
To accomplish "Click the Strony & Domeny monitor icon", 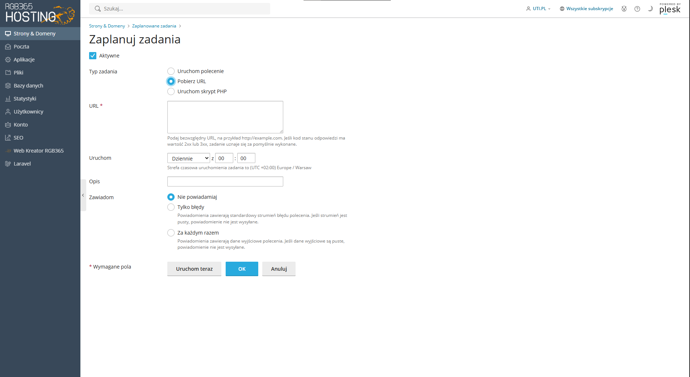I will 8,34.
